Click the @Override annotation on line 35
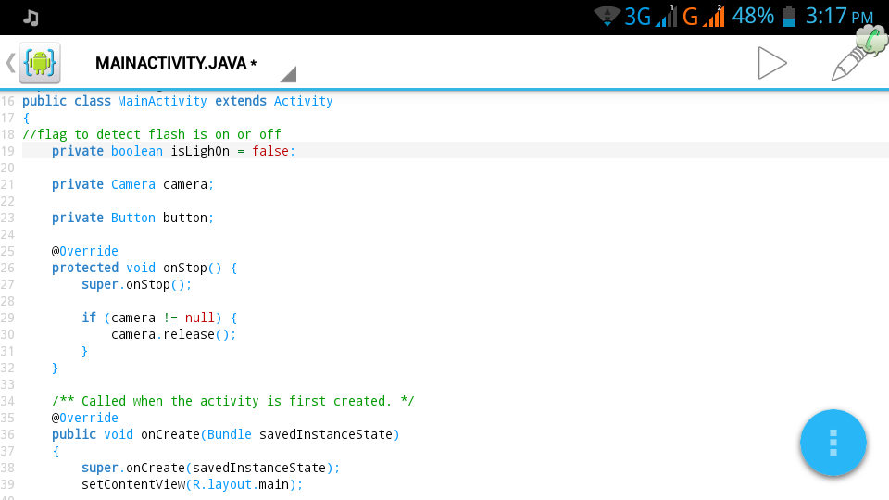 [x=85, y=418]
